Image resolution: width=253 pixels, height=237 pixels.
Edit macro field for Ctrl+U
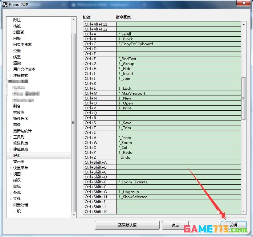179,133
